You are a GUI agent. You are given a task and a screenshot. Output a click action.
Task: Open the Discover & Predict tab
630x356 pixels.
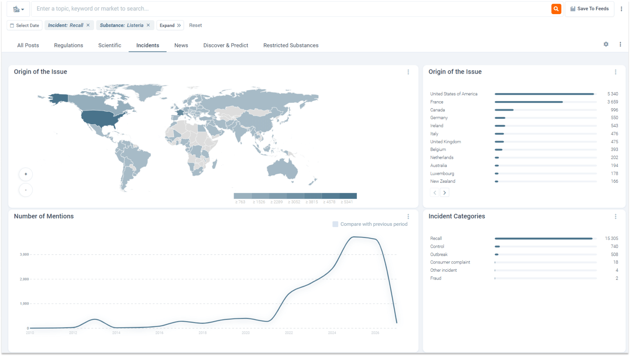226,45
